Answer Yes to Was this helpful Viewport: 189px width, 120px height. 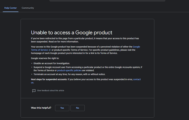(62, 108)
